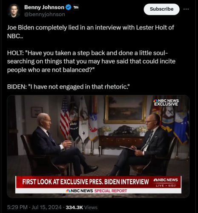Click the HOLT quote paragraph
Screen dimensions: 198x213
[x=91, y=61]
